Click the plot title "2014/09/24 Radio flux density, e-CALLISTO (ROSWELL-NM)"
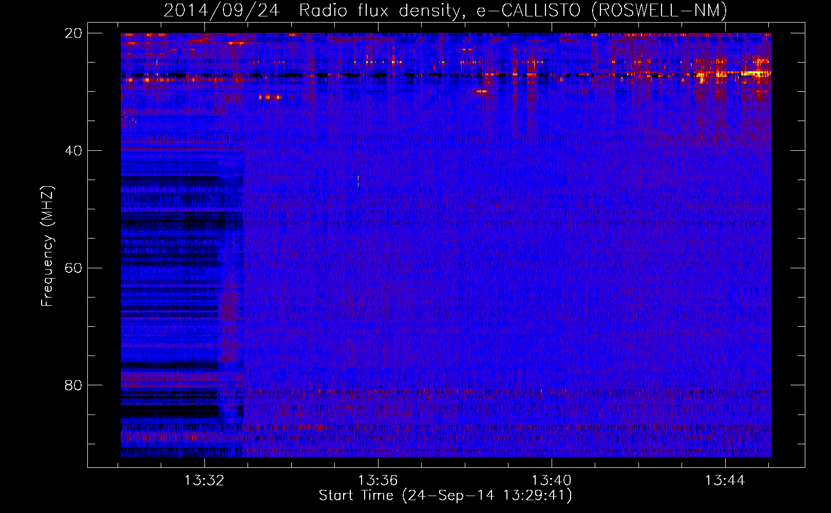 pyautogui.click(x=445, y=10)
